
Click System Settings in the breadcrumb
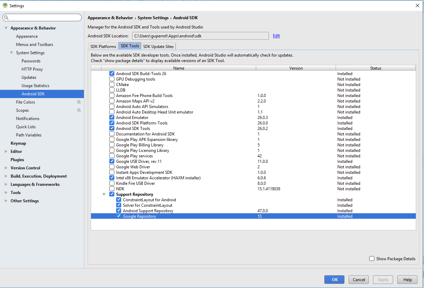pos(153,18)
